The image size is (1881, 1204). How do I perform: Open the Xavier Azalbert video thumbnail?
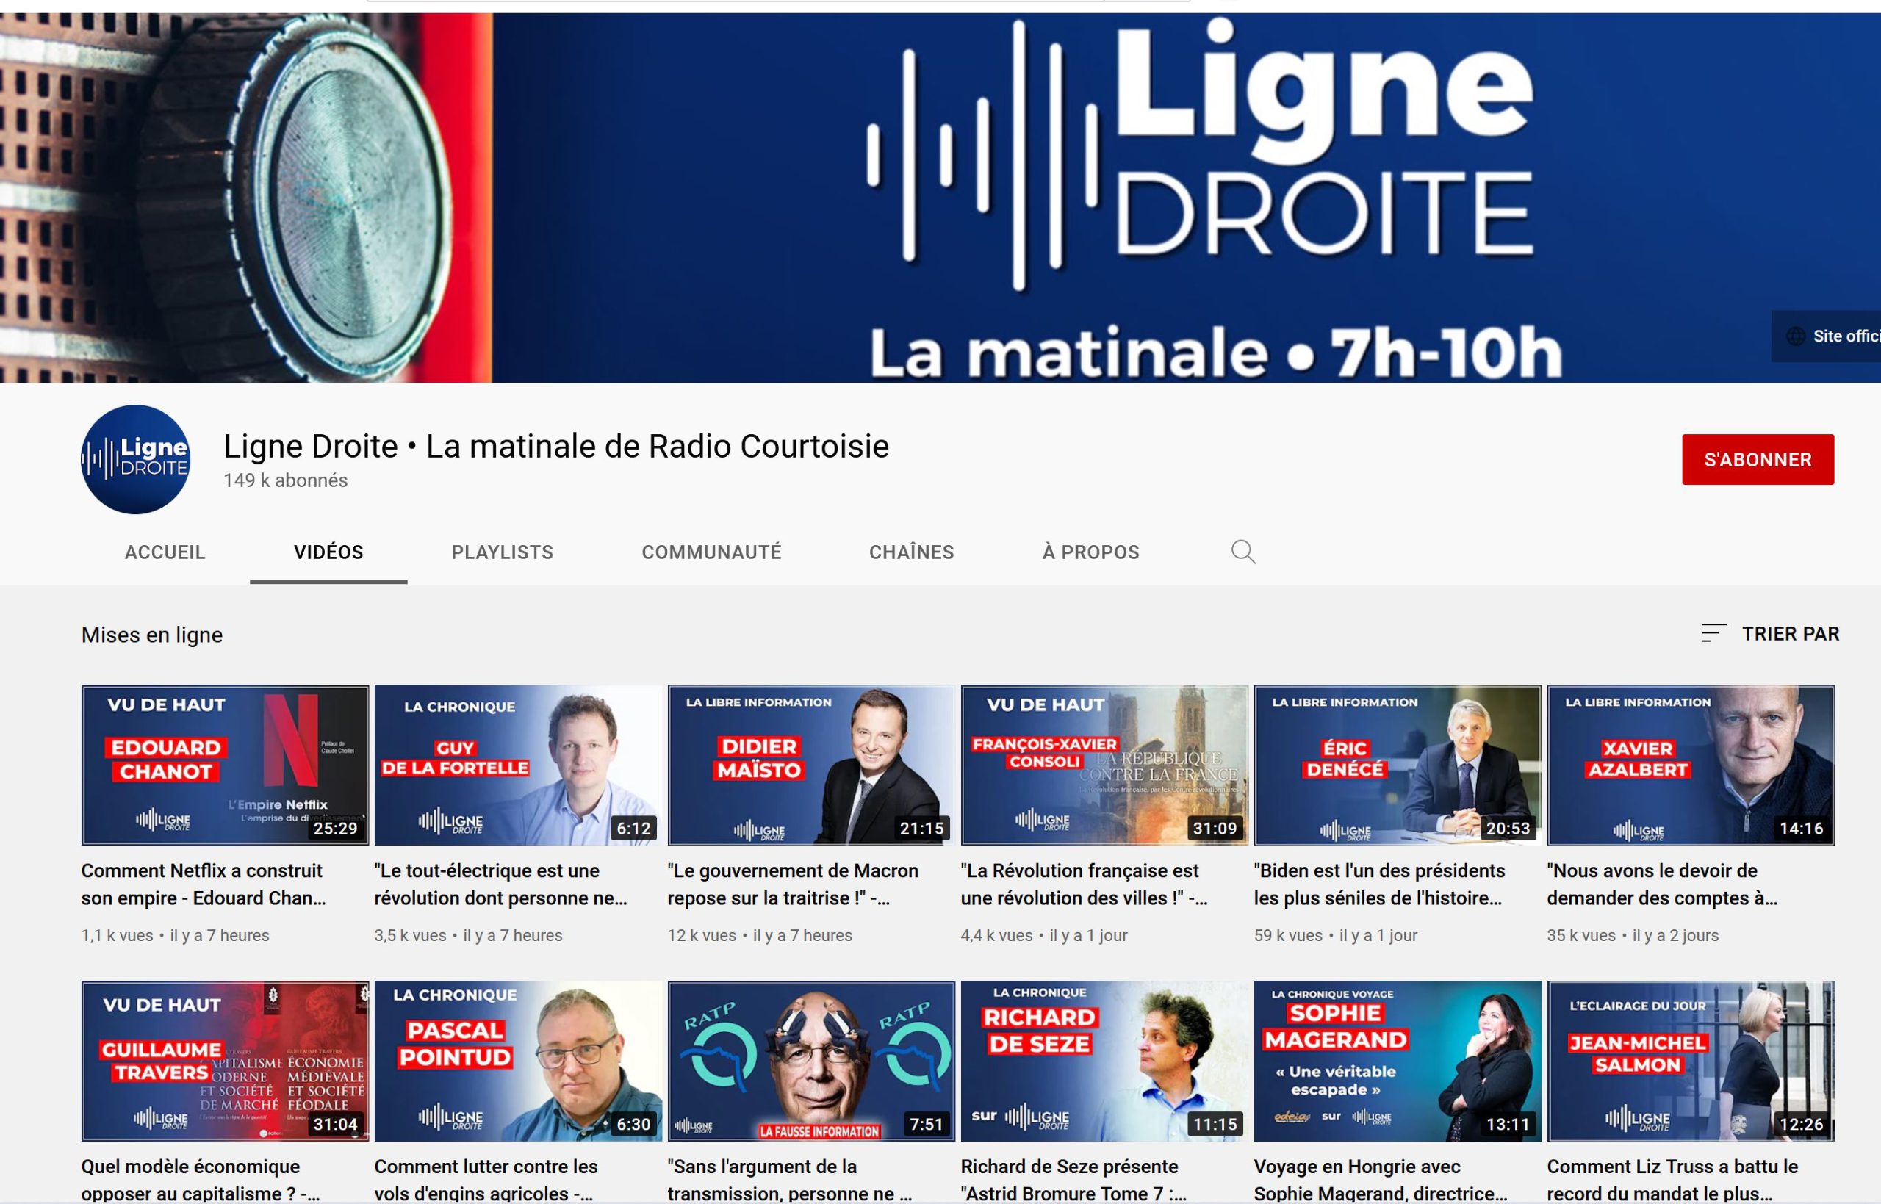pyautogui.click(x=1691, y=765)
